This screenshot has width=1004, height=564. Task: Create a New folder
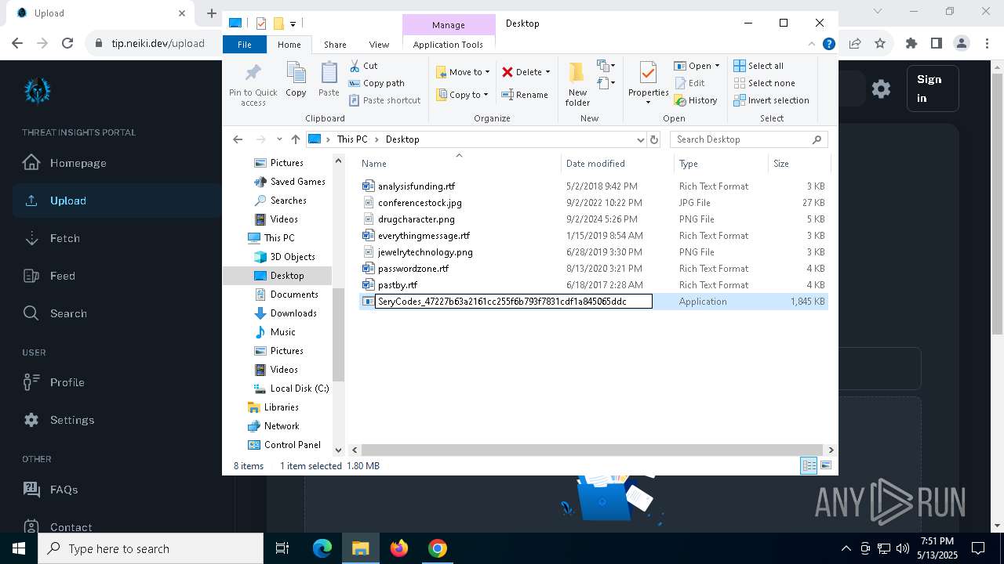tap(577, 85)
